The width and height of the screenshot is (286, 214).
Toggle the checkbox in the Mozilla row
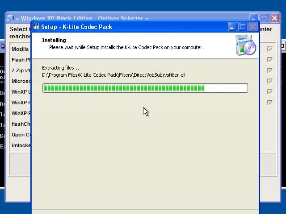[x=270, y=49]
